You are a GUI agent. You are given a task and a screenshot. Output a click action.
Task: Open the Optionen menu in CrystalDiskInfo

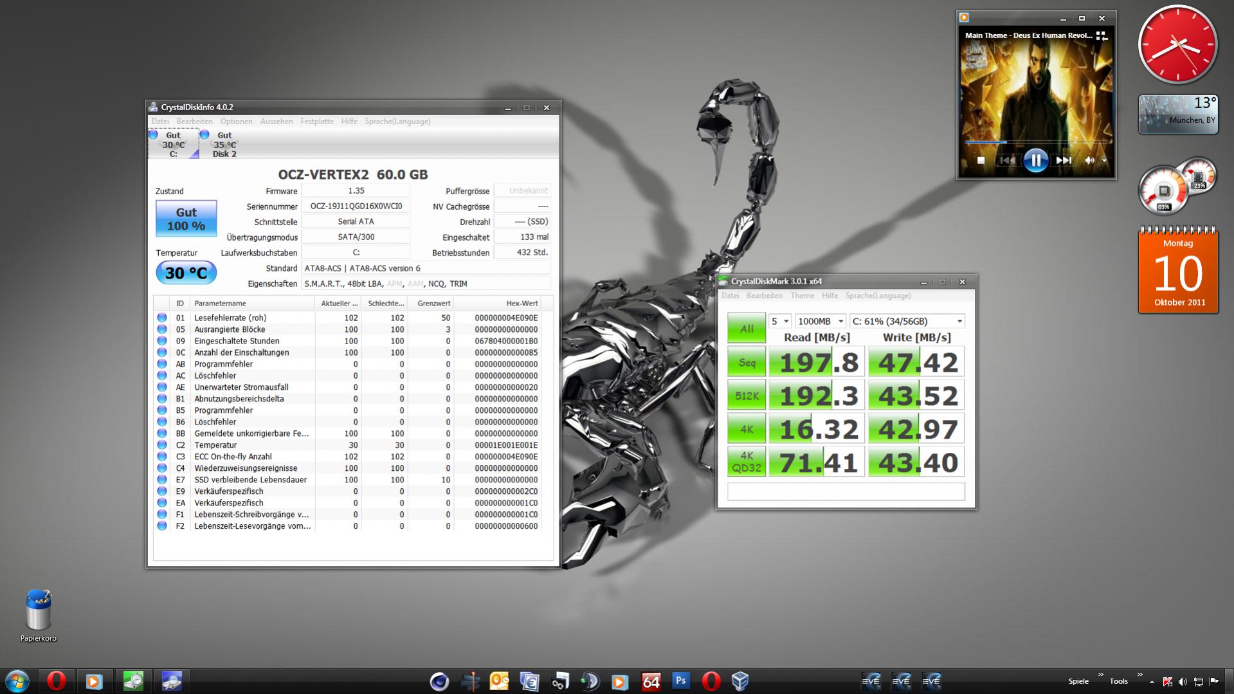coord(236,121)
